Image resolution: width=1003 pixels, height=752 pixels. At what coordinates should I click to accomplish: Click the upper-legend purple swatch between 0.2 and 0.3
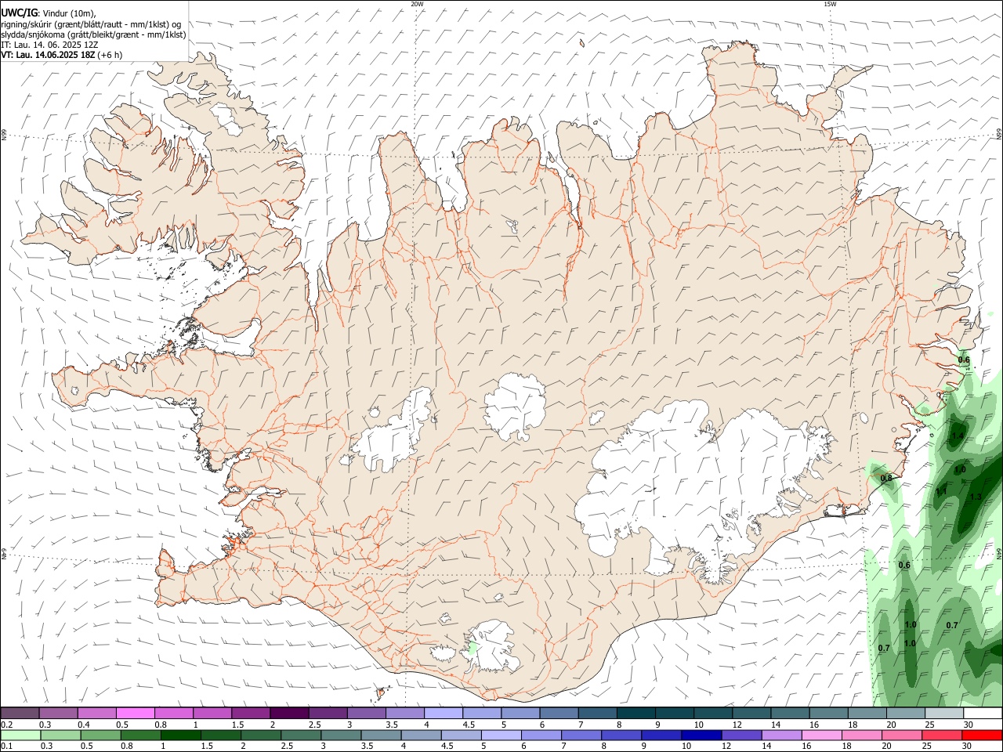(x=58, y=714)
